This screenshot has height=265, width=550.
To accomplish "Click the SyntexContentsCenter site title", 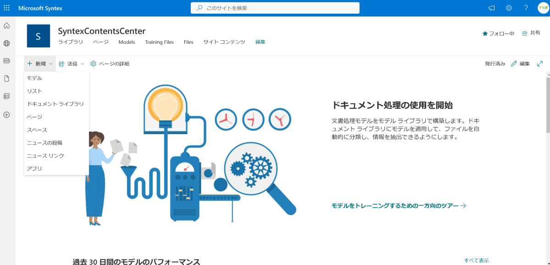I will (102, 31).
